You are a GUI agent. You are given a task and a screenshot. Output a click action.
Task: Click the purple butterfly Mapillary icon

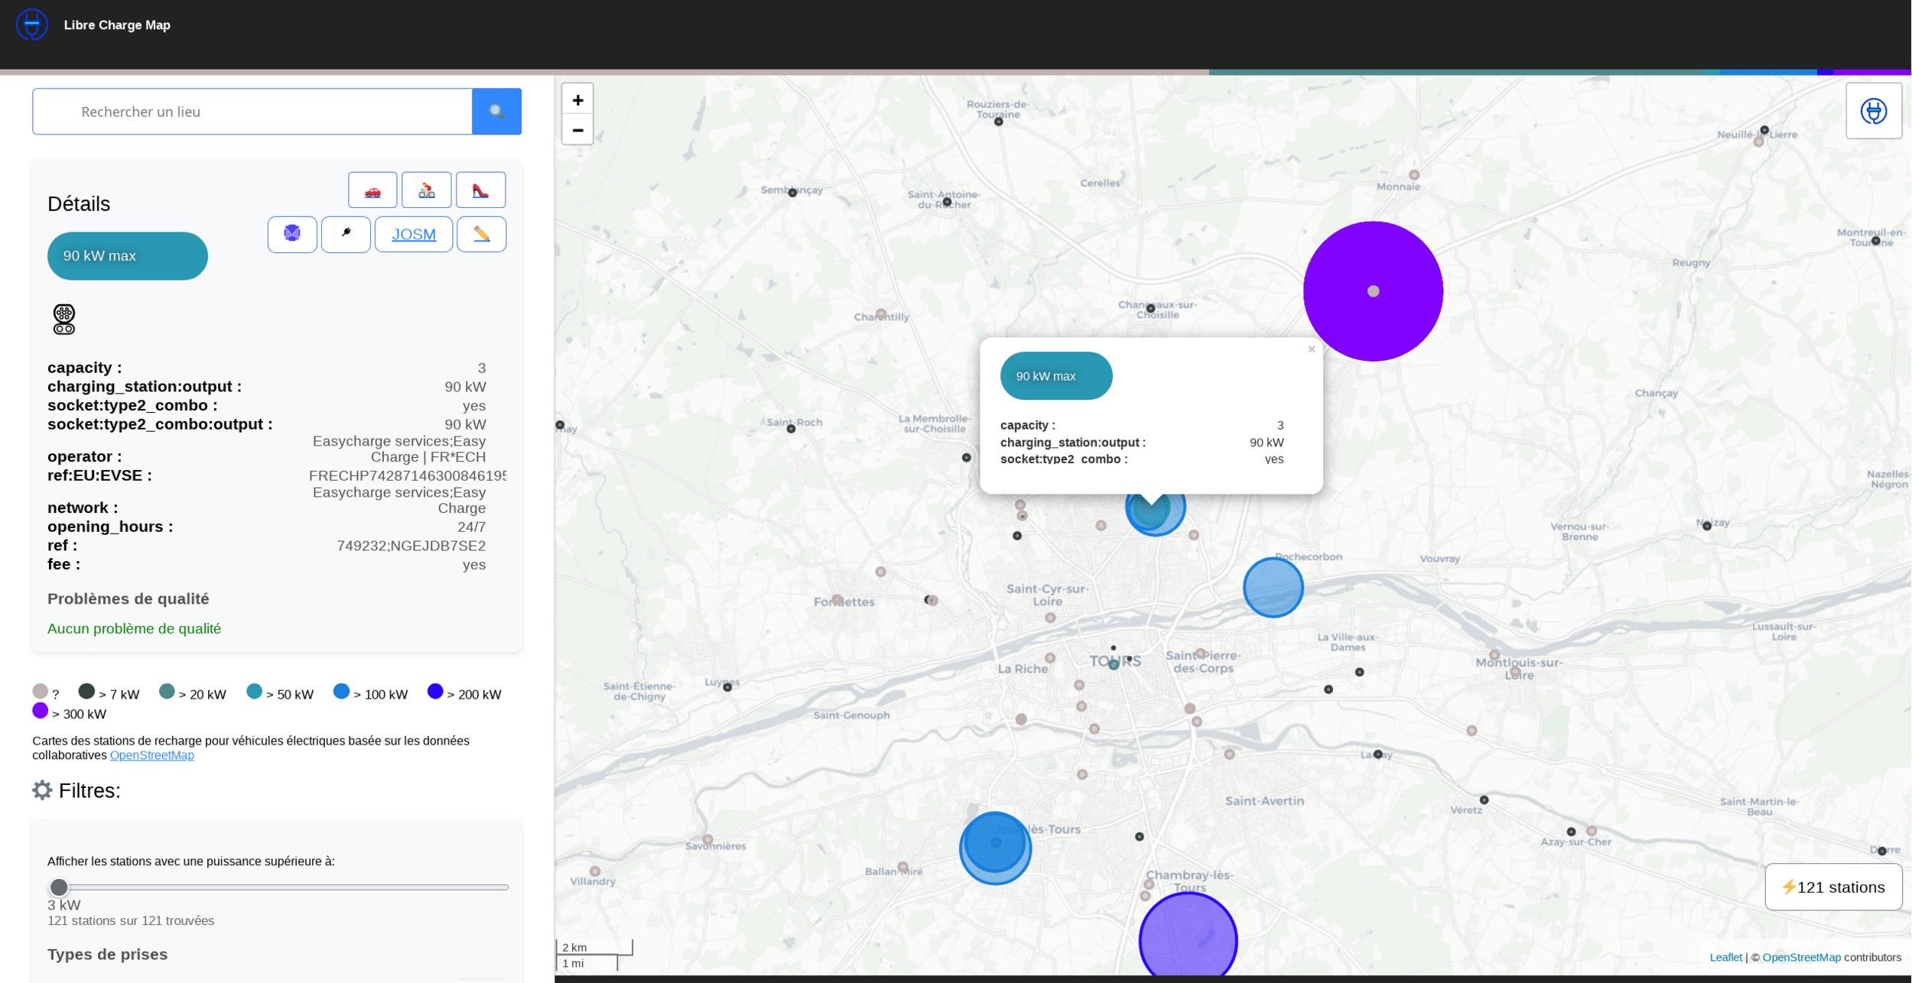coord(292,234)
